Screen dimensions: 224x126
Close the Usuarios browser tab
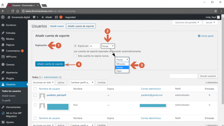[38, 5]
